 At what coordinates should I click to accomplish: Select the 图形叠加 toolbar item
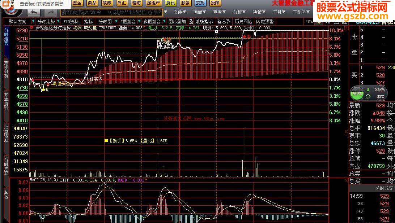point(177,22)
